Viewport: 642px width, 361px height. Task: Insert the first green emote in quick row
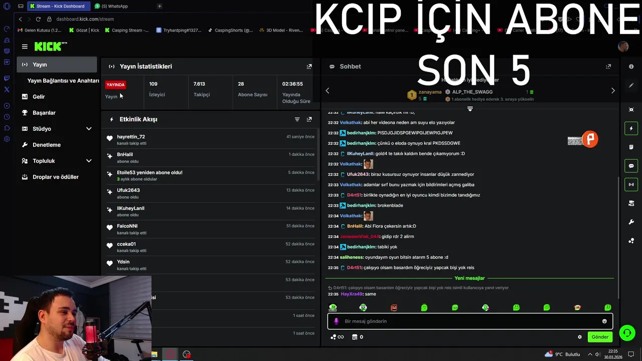pyautogui.click(x=333, y=307)
